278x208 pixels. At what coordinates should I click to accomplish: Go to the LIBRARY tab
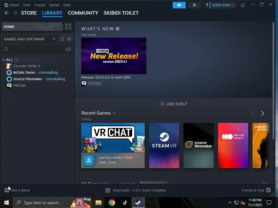point(52,13)
